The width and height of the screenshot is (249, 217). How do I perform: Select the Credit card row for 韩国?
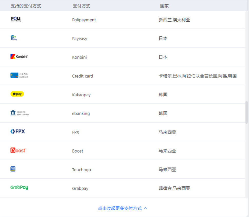[124, 76]
